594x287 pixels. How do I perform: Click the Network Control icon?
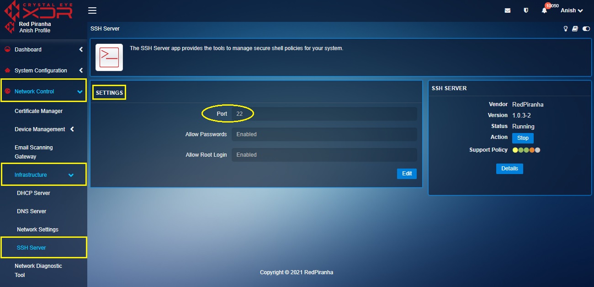7,92
